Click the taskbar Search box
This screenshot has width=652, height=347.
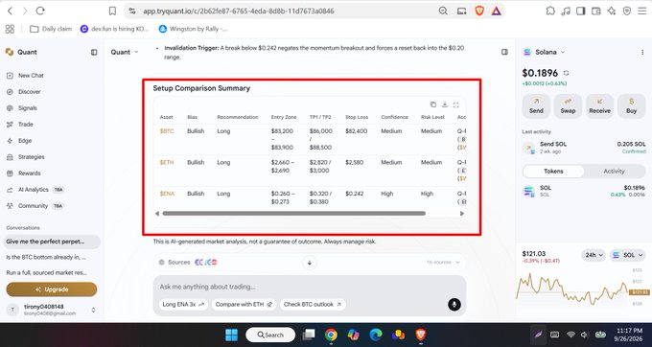pos(270,335)
